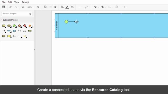
Task: Open the align shapes dropdown
Action: 111,7
